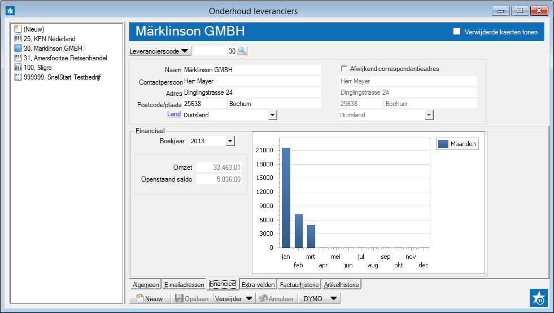Open the Verwijder dropdown arrow
Image resolution: width=554 pixels, height=313 pixels.
click(249, 299)
